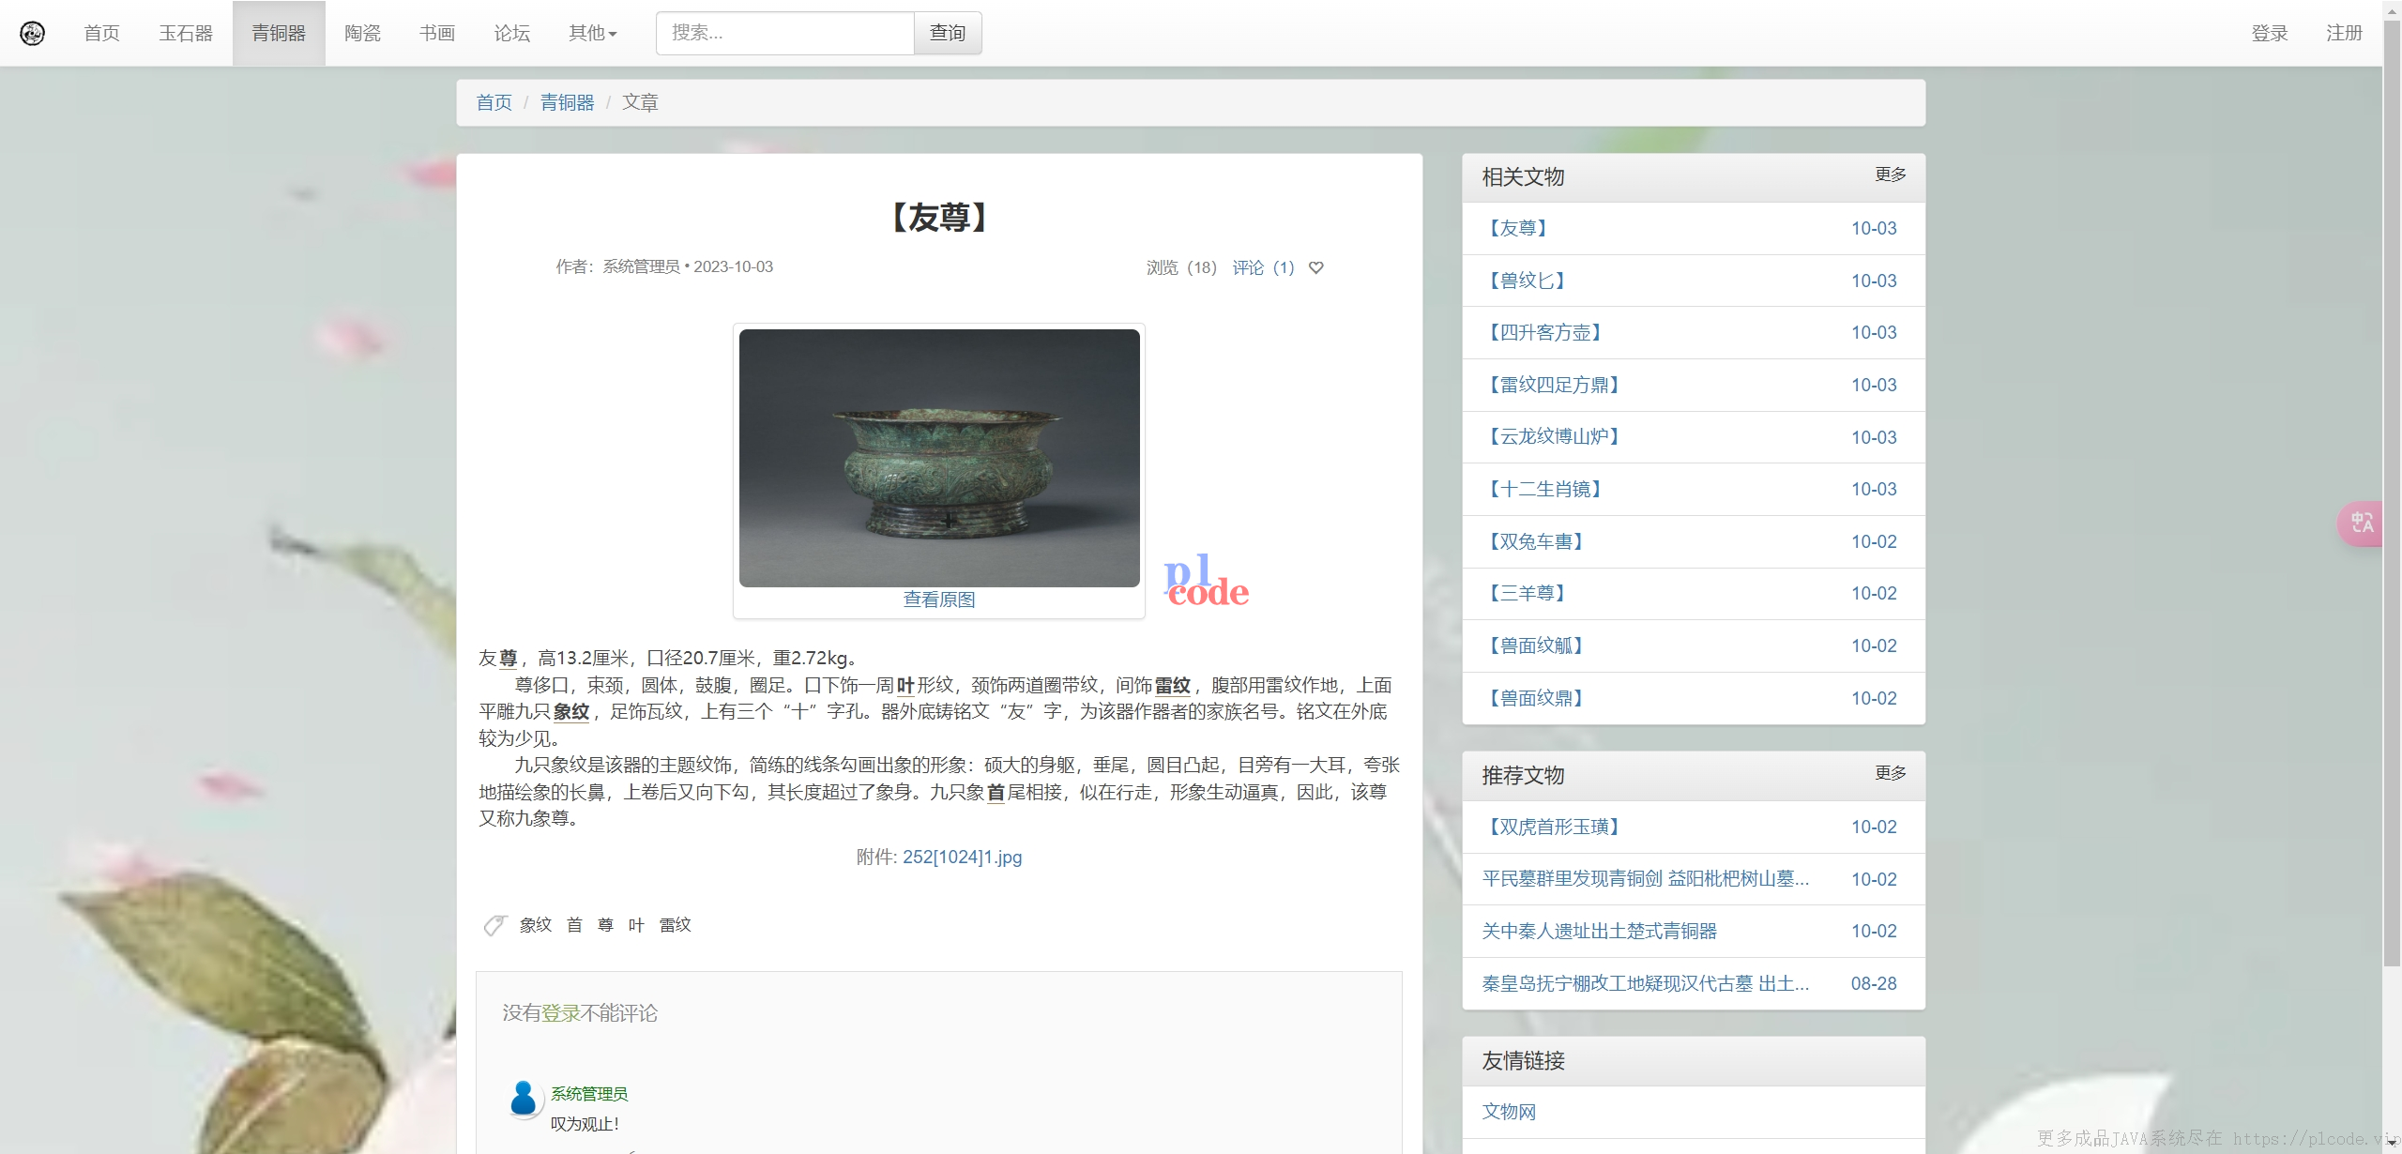Select the 首 tag
The width and height of the screenshot is (2402, 1154).
click(x=574, y=925)
